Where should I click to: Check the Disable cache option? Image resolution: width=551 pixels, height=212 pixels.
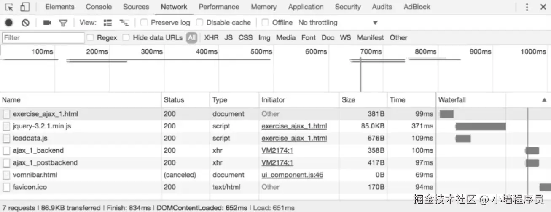pyautogui.click(x=199, y=23)
